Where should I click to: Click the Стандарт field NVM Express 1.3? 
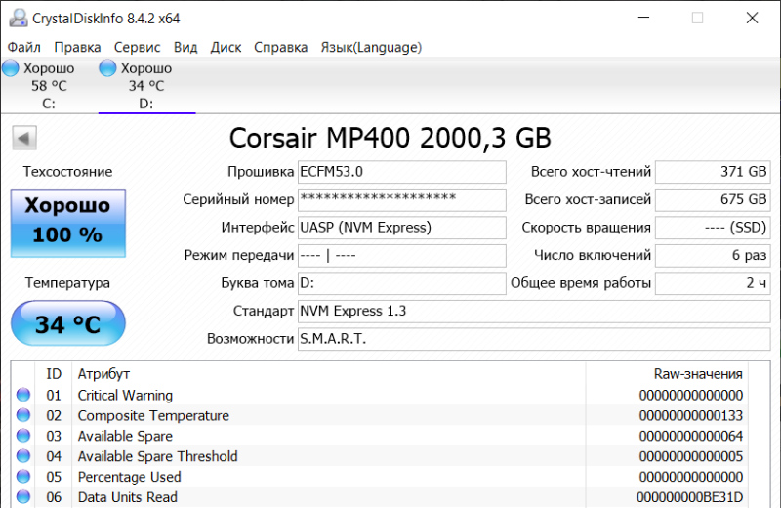[x=534, y=311]
